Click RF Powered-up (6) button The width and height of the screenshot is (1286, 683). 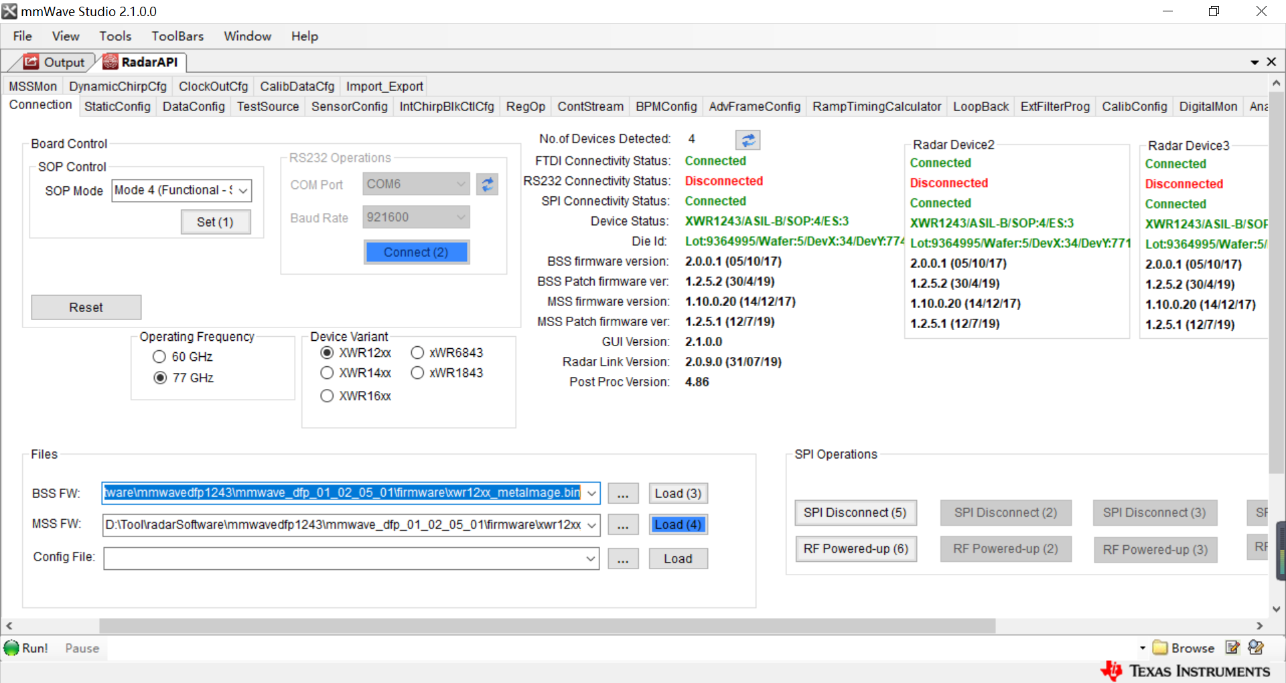856,549
